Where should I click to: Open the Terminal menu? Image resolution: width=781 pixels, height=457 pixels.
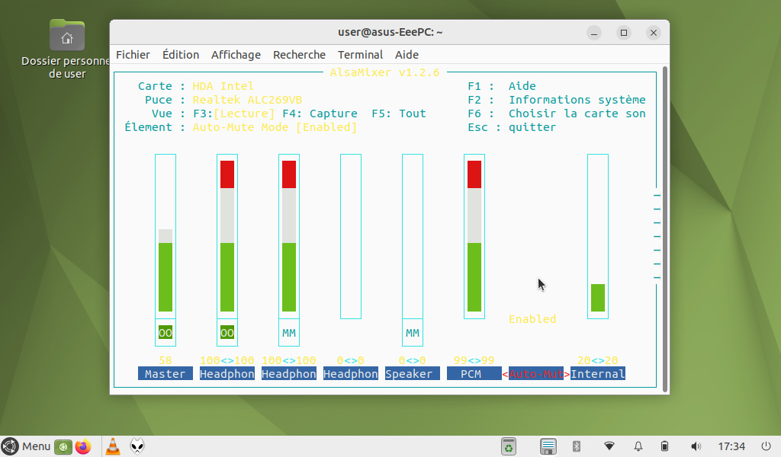click(361, 55)
